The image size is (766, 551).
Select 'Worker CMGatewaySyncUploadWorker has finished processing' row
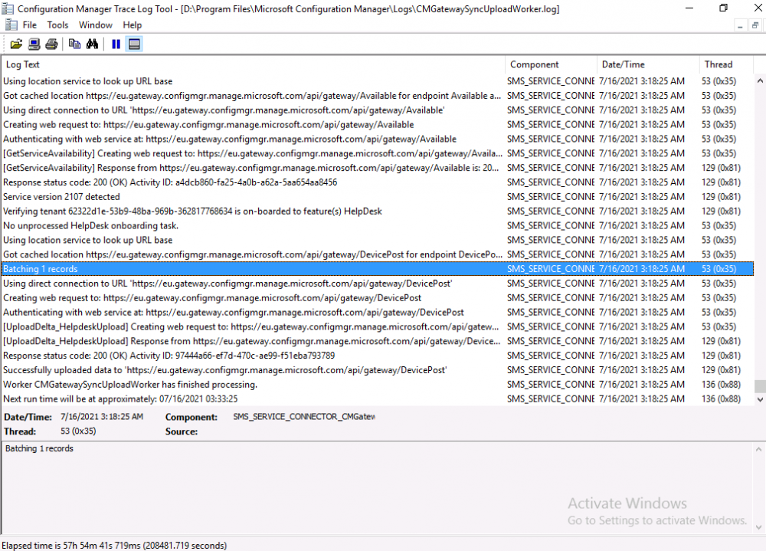coord(377,384)
